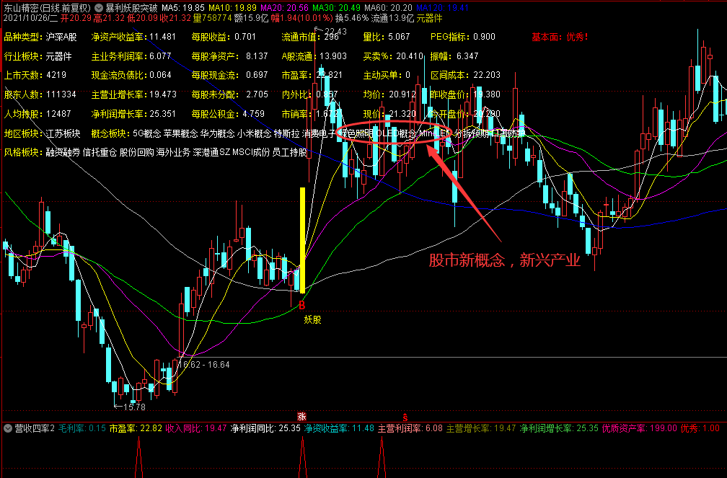The width and height of the screenshot is (727, 478).
Task: Click the 换5.46% turnover value
Action: click(352, 18)
